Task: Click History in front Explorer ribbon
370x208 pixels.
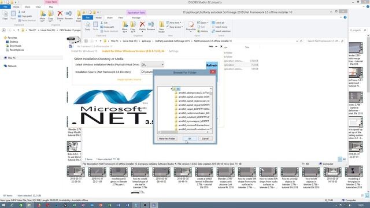Action: point(203,31)
